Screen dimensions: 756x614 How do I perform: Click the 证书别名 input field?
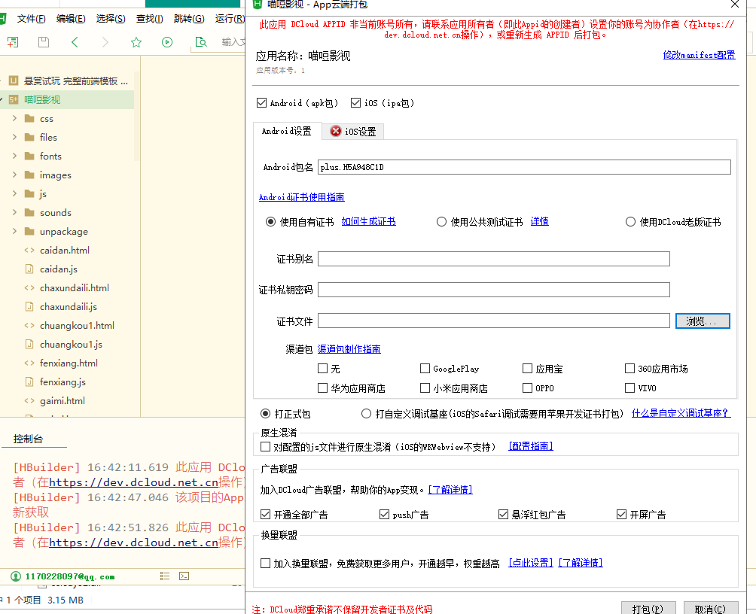(493, 260)
